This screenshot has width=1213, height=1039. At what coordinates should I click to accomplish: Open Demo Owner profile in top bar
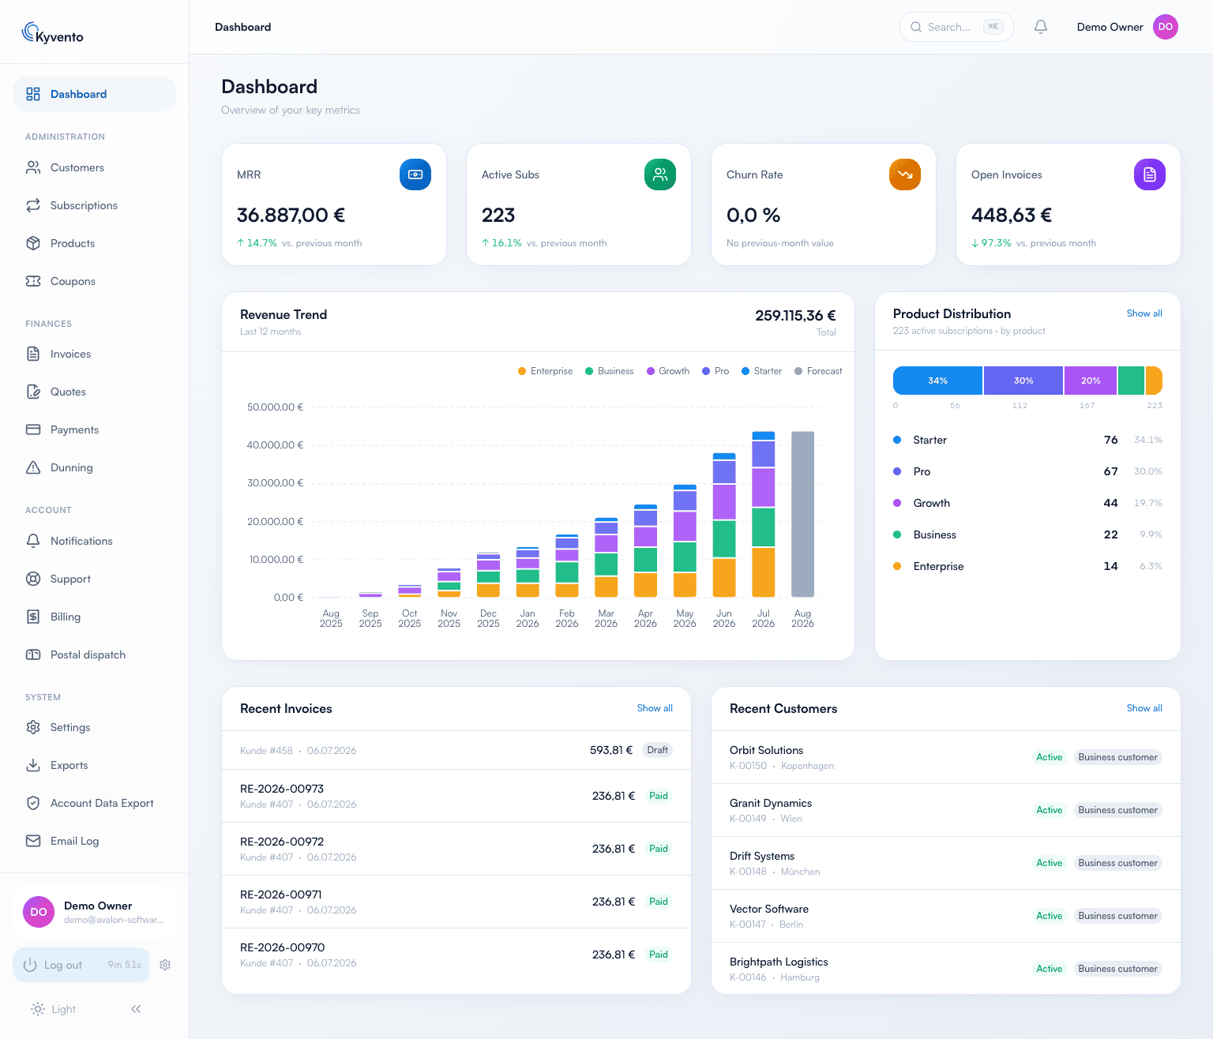tap(1127, 27)
